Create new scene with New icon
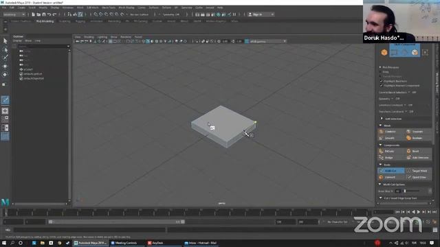Screen dimensions: 440x247 (33, 14)
